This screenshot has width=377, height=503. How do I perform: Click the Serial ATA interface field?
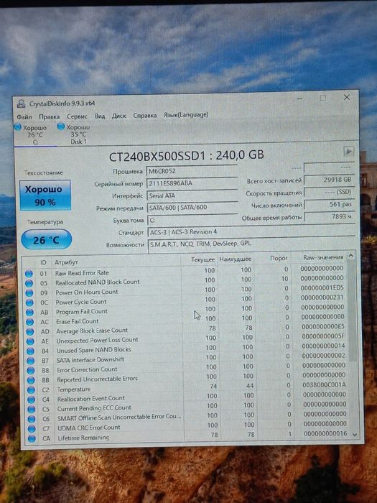pos(192,195)
